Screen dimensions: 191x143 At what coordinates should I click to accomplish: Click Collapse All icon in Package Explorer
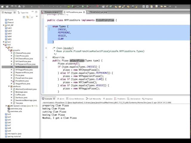click(24, 17)
